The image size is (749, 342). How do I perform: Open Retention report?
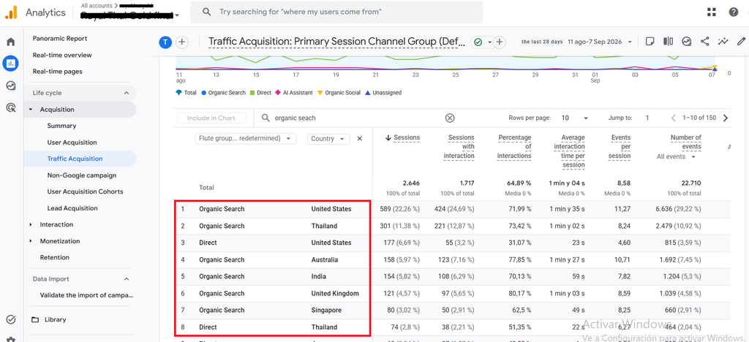(54, 257)
